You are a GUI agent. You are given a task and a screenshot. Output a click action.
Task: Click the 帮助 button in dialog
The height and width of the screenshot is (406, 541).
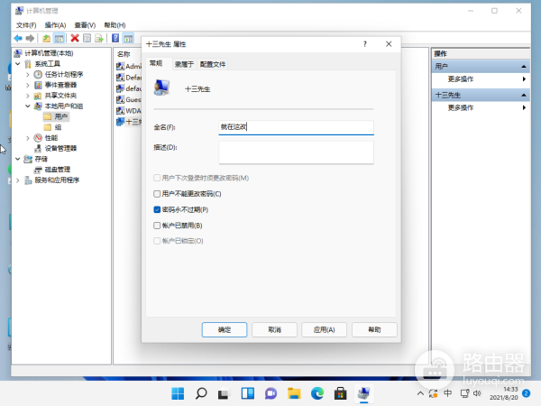(x=374, y=329)
